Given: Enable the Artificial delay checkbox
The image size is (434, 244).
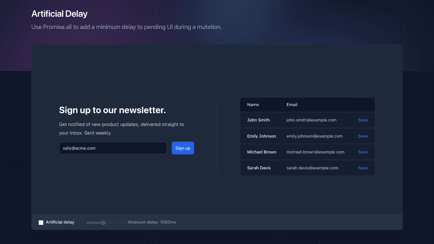Looking at the screenshot, I should coord(41,223).
